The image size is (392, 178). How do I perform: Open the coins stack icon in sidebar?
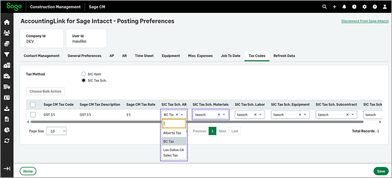click(7, 43)
